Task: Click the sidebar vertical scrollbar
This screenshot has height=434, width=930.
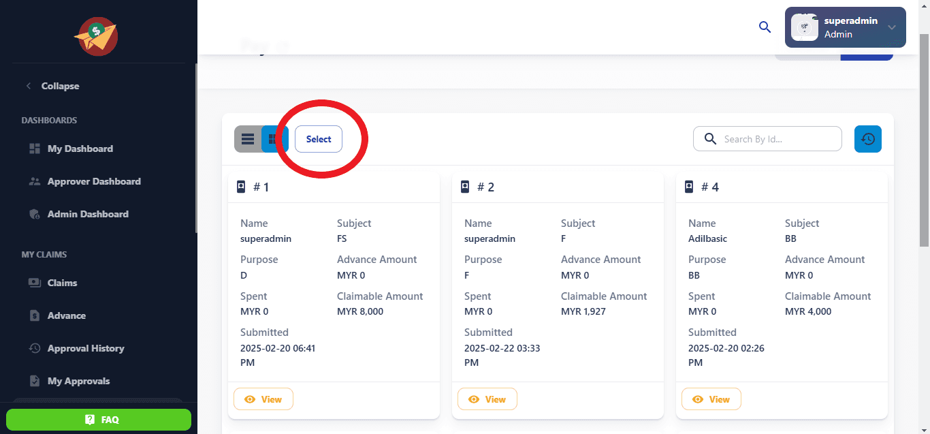Action: pyautogui.click(x=196, y=150)
